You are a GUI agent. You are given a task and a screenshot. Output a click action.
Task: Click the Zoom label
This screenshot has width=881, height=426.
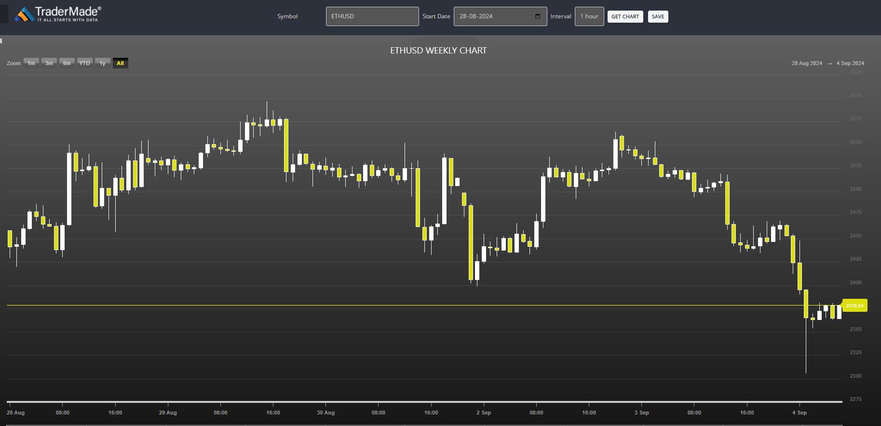14,63
